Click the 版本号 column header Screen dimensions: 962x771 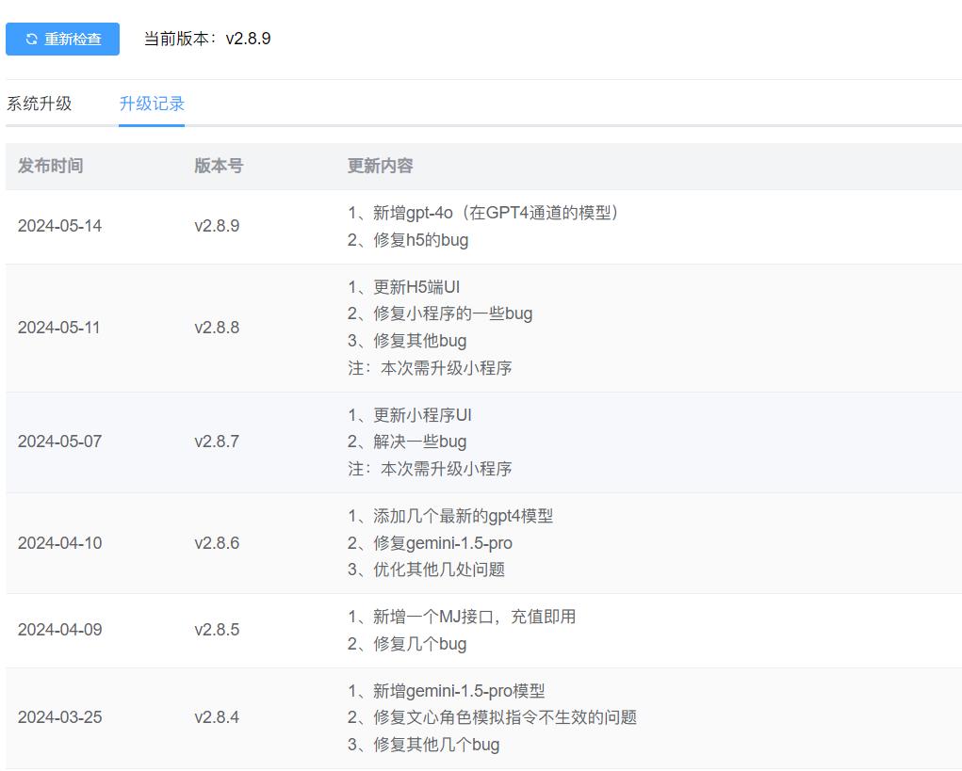click(219, 166)
